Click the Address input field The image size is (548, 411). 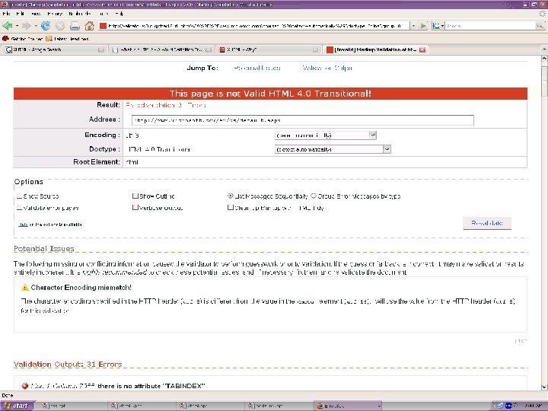tap(303, 120)
